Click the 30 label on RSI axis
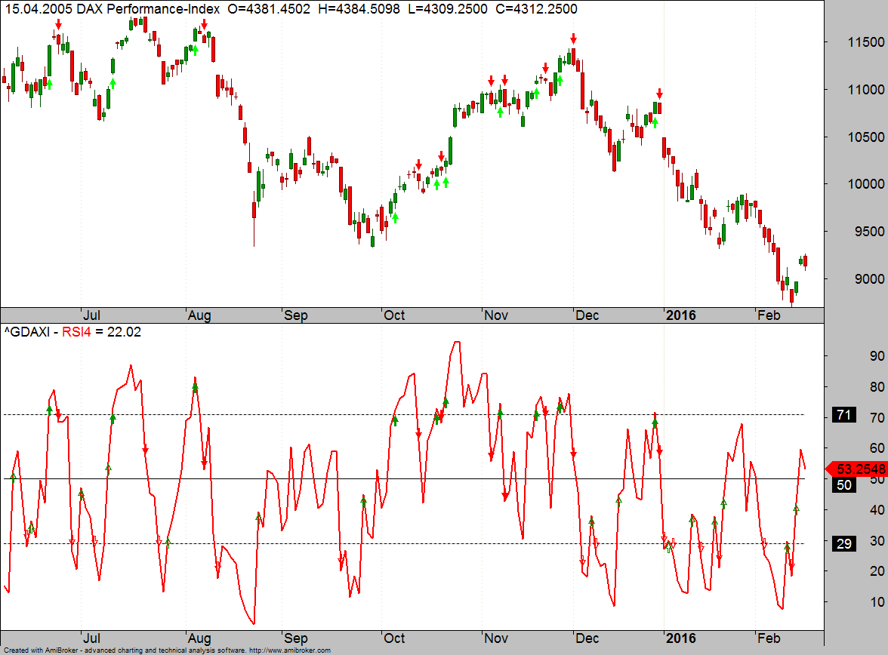 click(x=877, y=540)
